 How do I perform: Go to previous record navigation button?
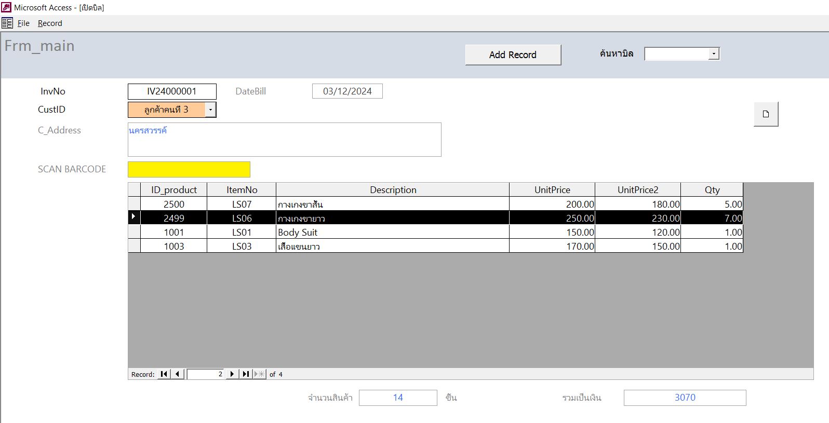tap(178, 374)
